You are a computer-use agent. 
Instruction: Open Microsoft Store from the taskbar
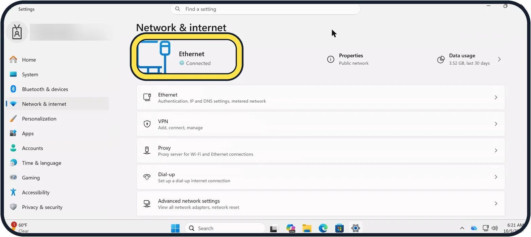tap(339, 228)
